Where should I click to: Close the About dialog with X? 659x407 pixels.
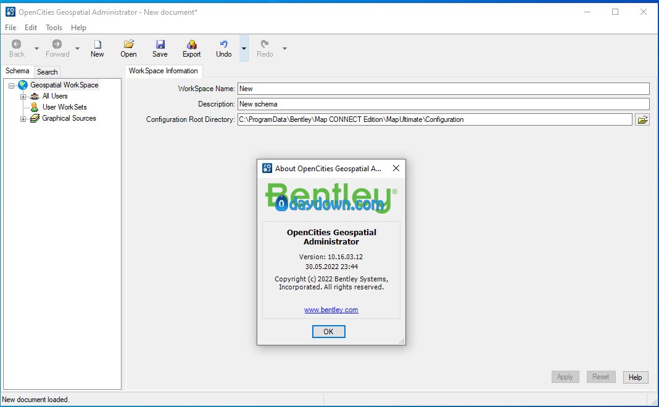coord(396,168)
